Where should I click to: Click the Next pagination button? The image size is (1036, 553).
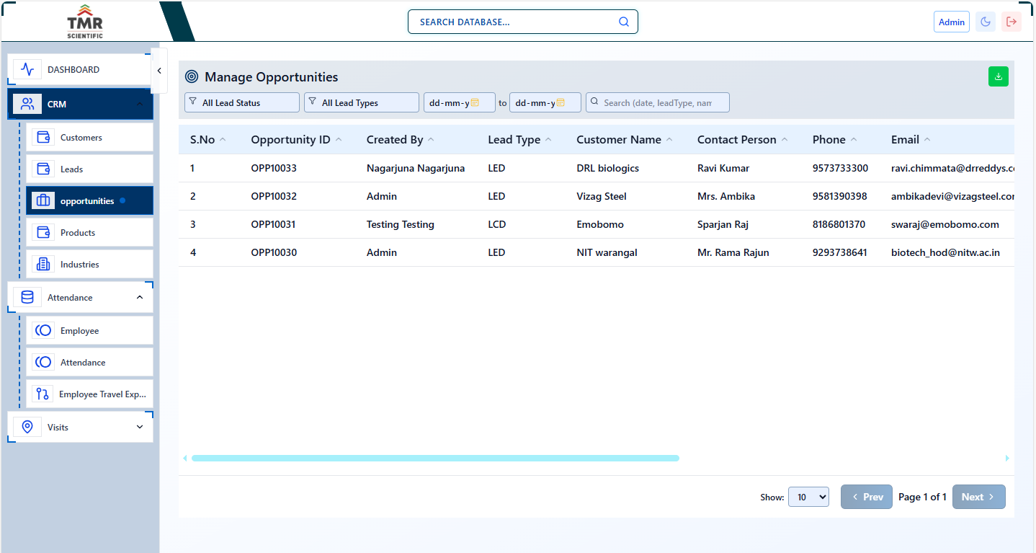(x=978, y=497)
